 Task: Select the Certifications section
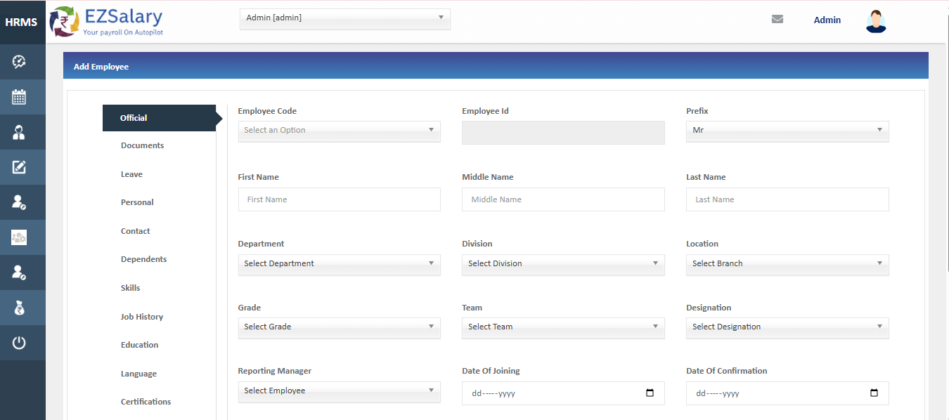tap(146, 401)
